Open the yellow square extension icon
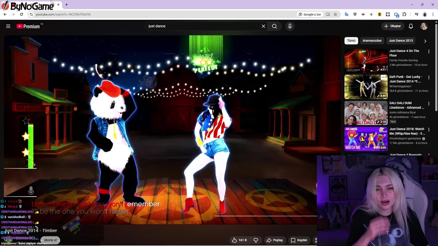This screenshot has height=246, width=438. click(379, 14)
